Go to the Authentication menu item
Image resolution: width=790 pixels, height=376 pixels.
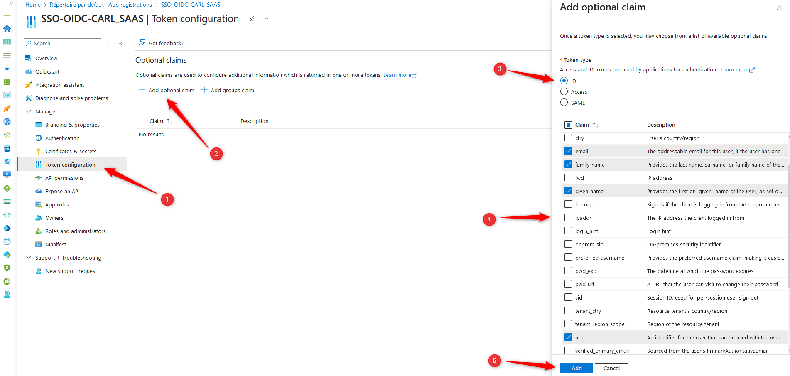click(62, 138)
